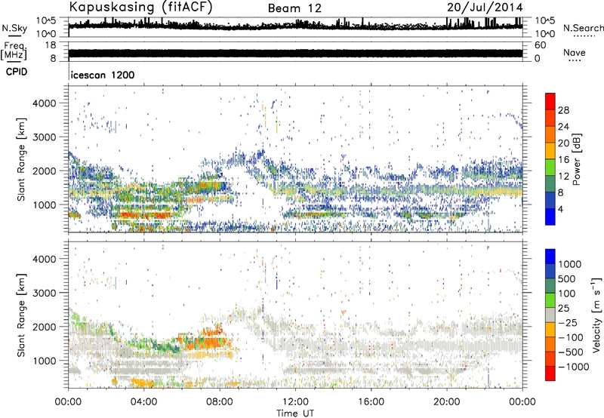Click the 'Freq. [MHz]' label
This screenshot has width=604, height=418.
[x=14, y=51]
